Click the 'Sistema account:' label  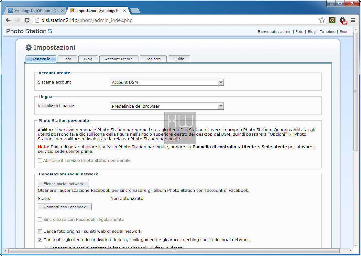point(55,82)
